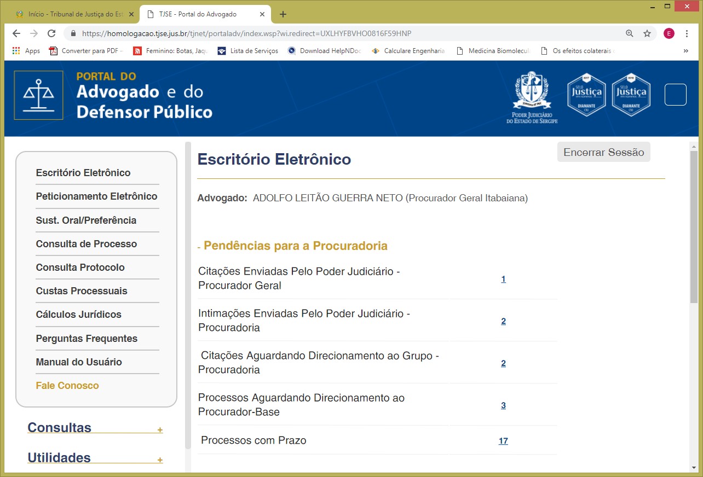Click the first Selo Justiça Diamante badge
The height and width of the screenshot is (477, 703).
586,95
